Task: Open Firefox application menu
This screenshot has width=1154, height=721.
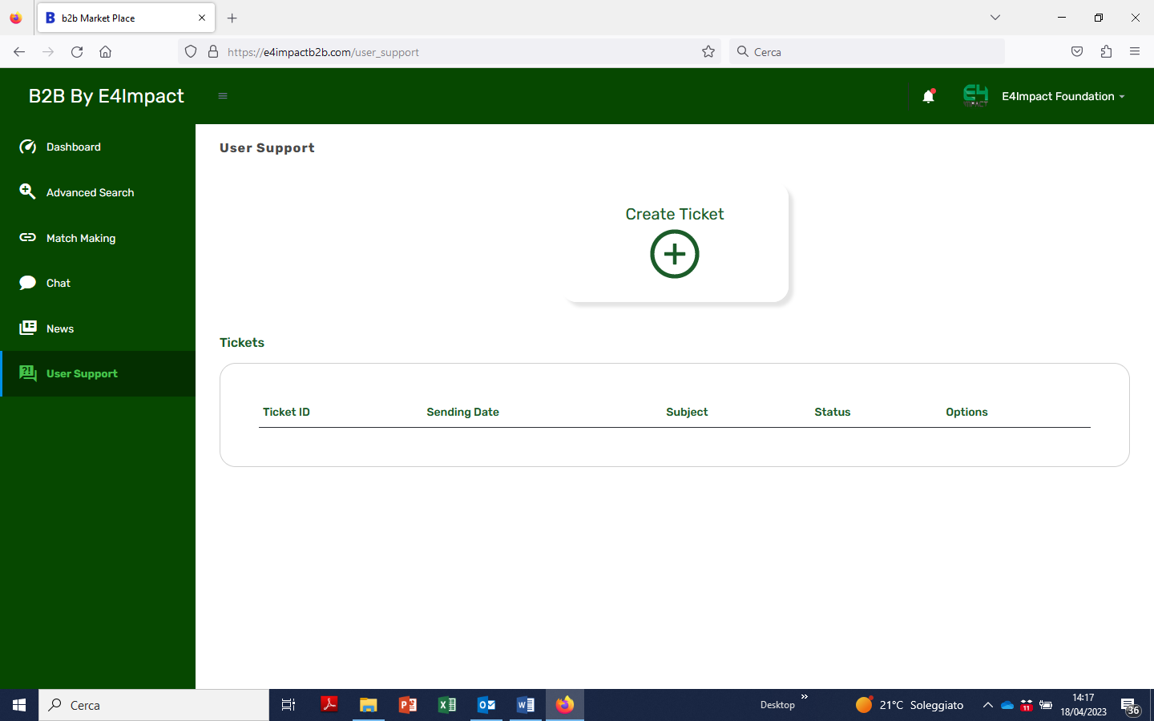Action: point(1135,52)
